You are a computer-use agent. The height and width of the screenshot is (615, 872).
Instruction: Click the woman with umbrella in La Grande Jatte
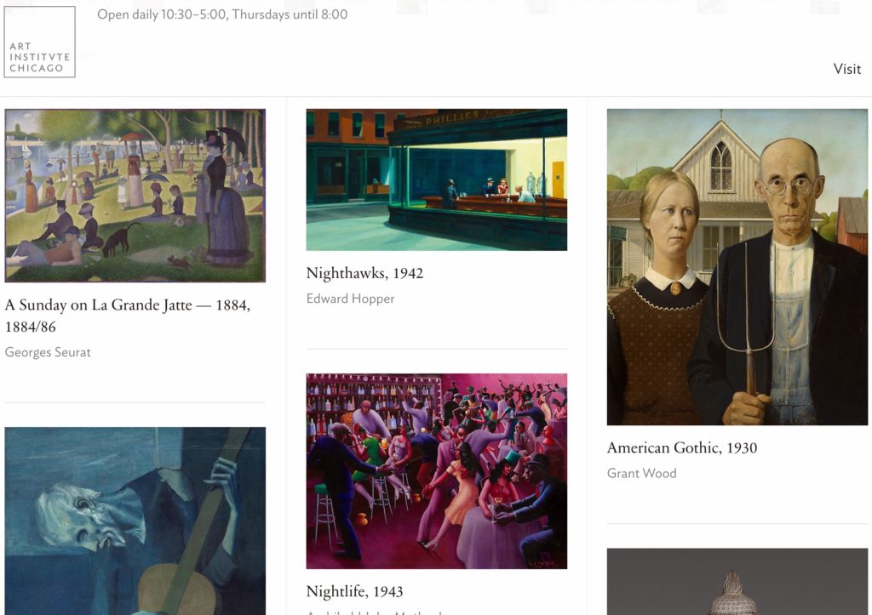point(222,200)
